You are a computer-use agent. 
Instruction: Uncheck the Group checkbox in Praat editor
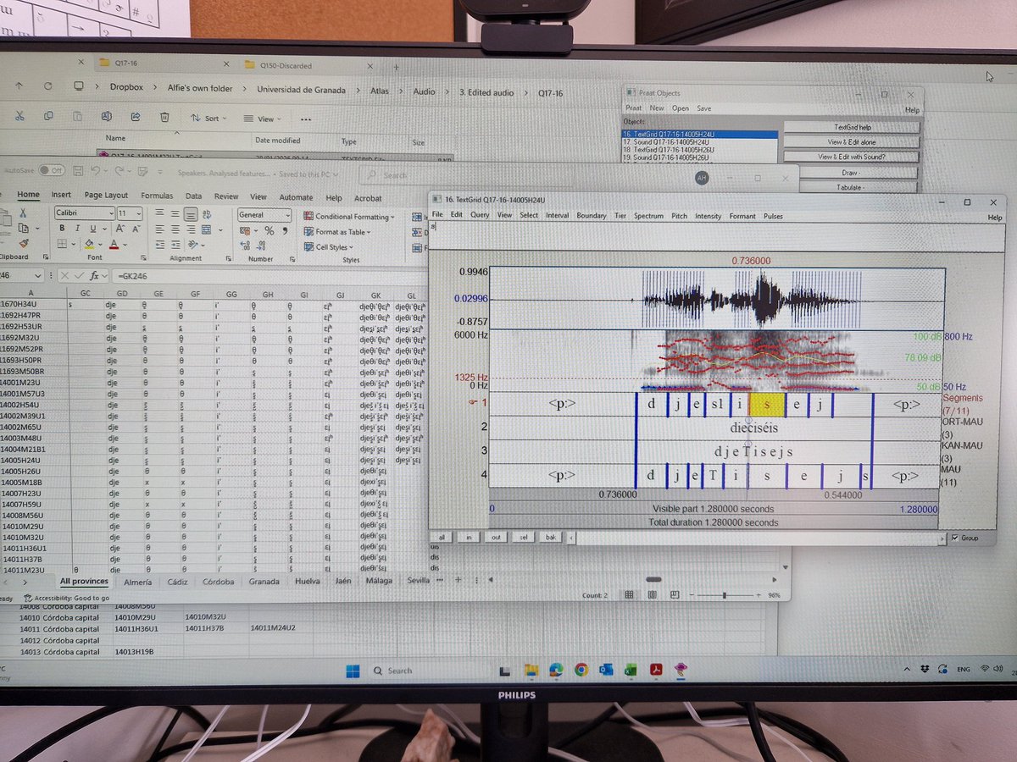(956, 538)
